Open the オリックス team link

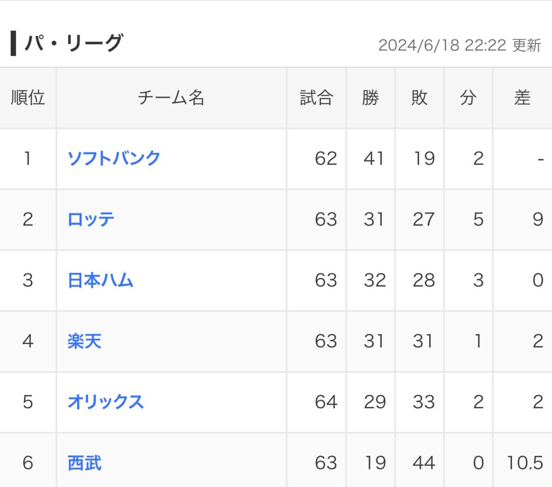tap(106, 402)
